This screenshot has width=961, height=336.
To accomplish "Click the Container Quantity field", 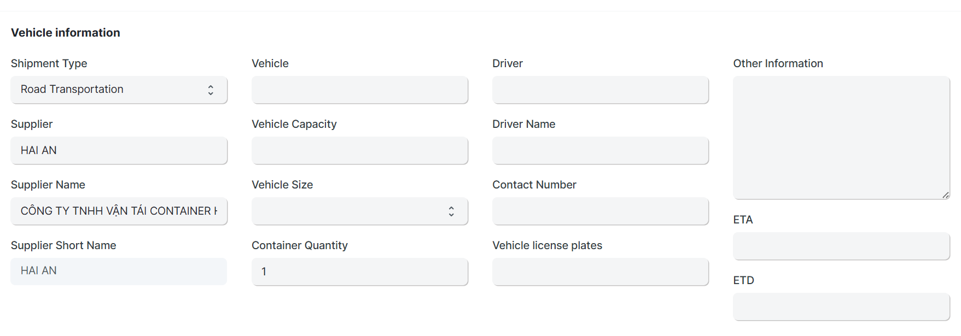I will 359,272.
